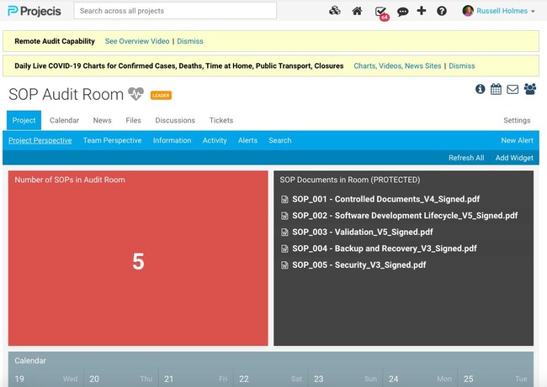Select calendar day 24 Mon
Viewport: 547px width, 387px height.
421,379
